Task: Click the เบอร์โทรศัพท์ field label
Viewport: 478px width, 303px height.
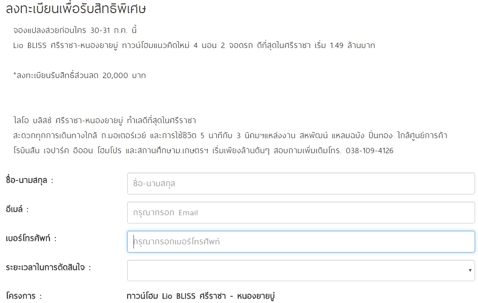Action: pos(32,239)
